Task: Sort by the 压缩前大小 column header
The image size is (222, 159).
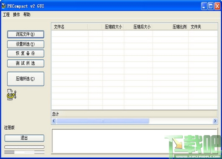Action: point(113,27)
